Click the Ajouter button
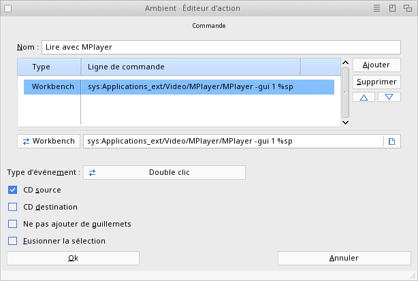 click(376, 65)
